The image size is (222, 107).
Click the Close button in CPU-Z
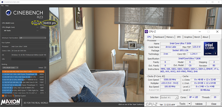(x=214, y=104)
